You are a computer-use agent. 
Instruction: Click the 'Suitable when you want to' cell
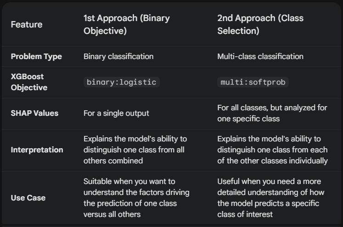[136, 198]
